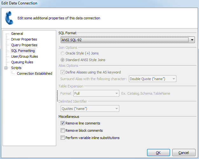Open Delimited Identifier dropdown

[x=90, y=109]
